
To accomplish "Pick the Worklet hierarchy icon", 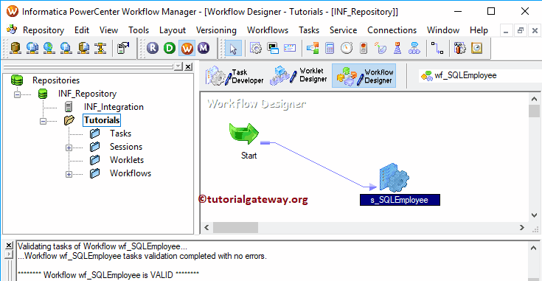I will 414,48.
